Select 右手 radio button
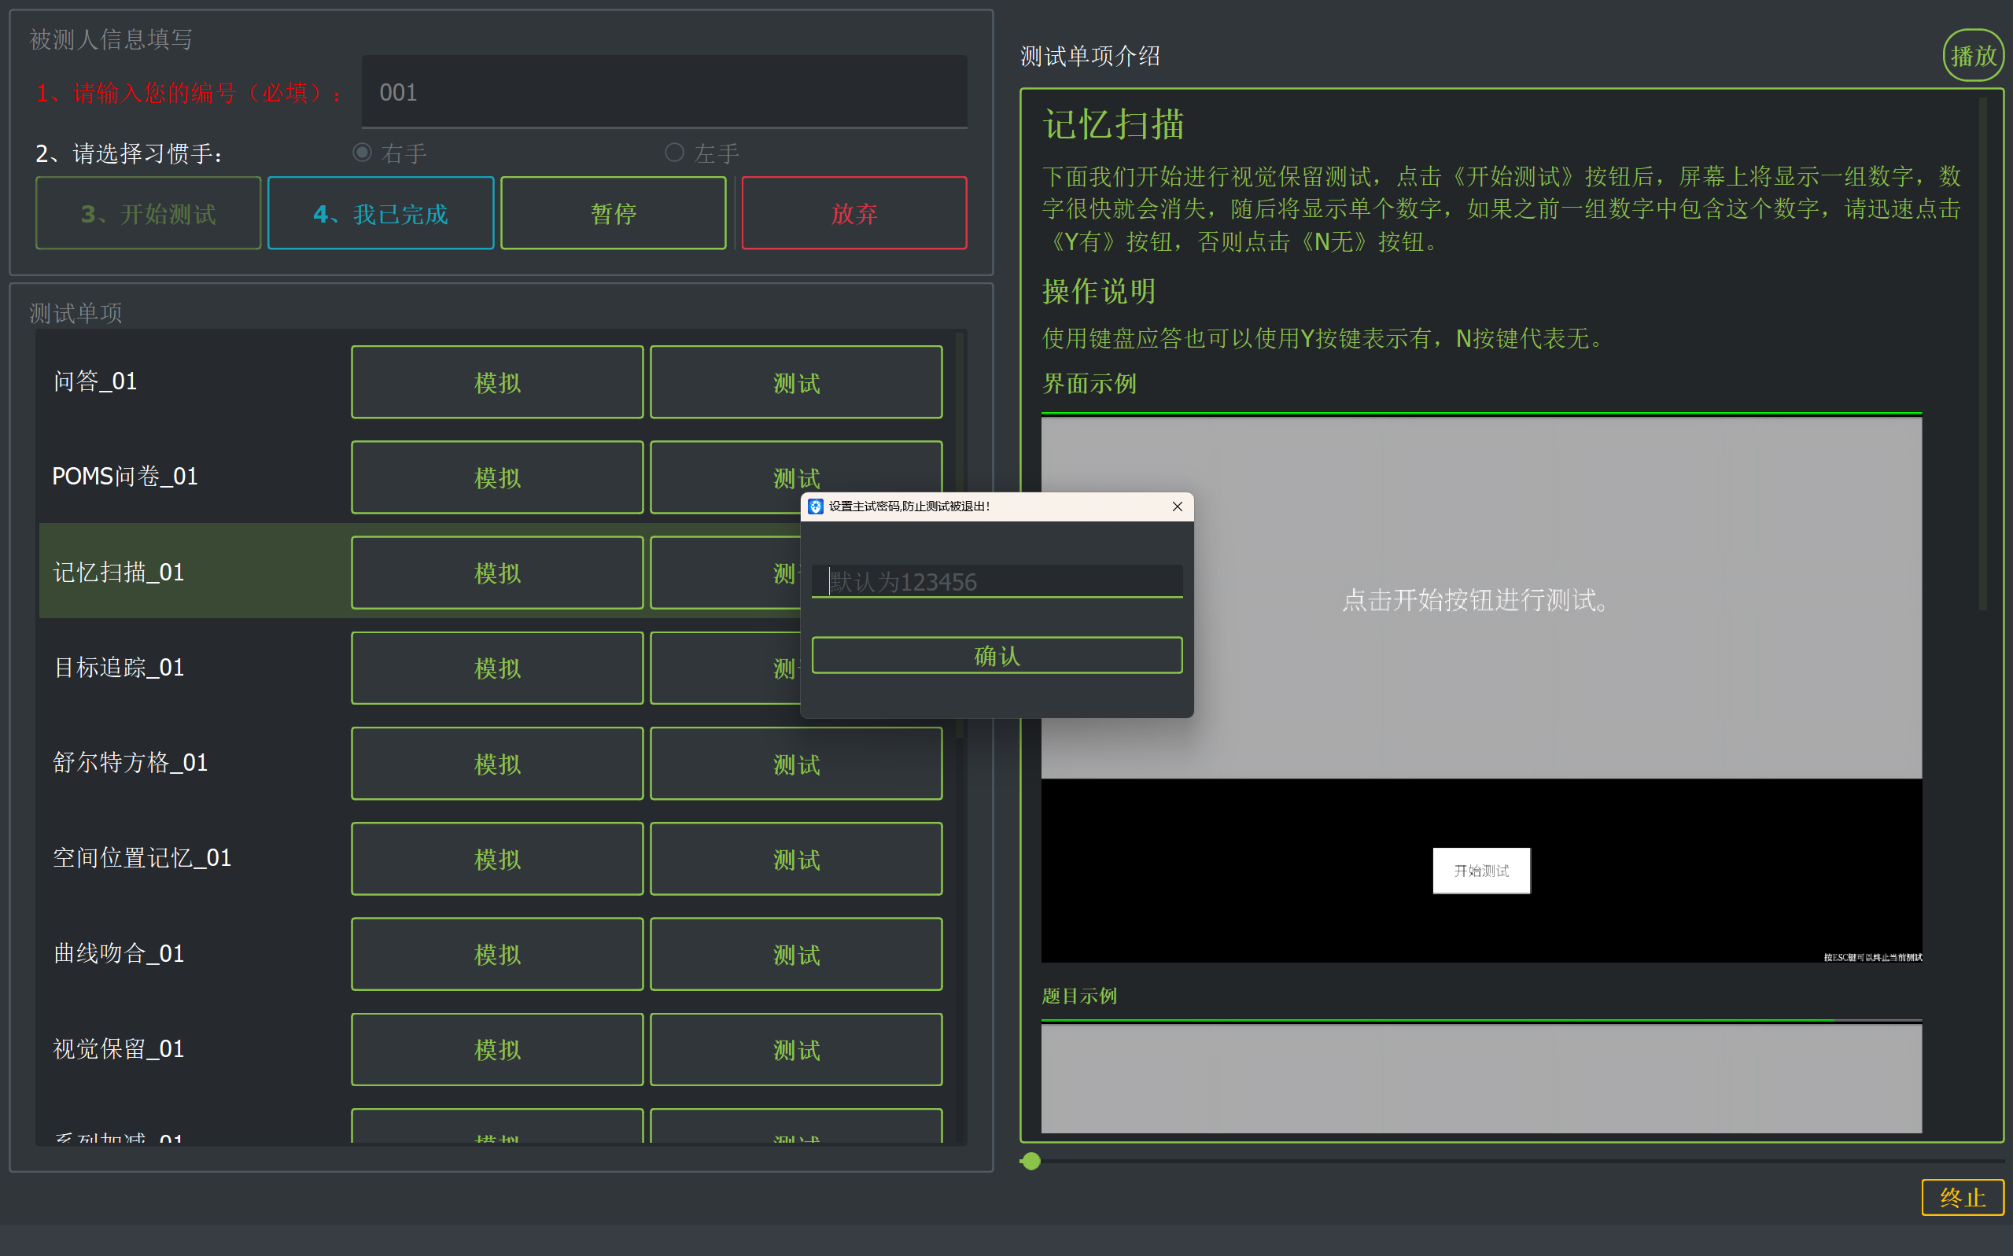2013x1256 pixels. pos(362,153)
